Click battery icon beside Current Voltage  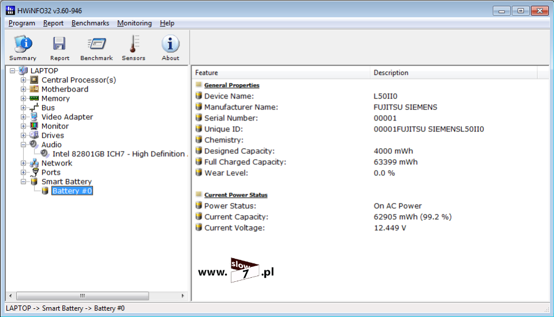pyautogui.click(x=199, y=227)
